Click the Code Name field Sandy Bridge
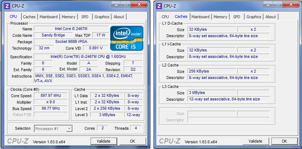 click(x=53, y=35)
